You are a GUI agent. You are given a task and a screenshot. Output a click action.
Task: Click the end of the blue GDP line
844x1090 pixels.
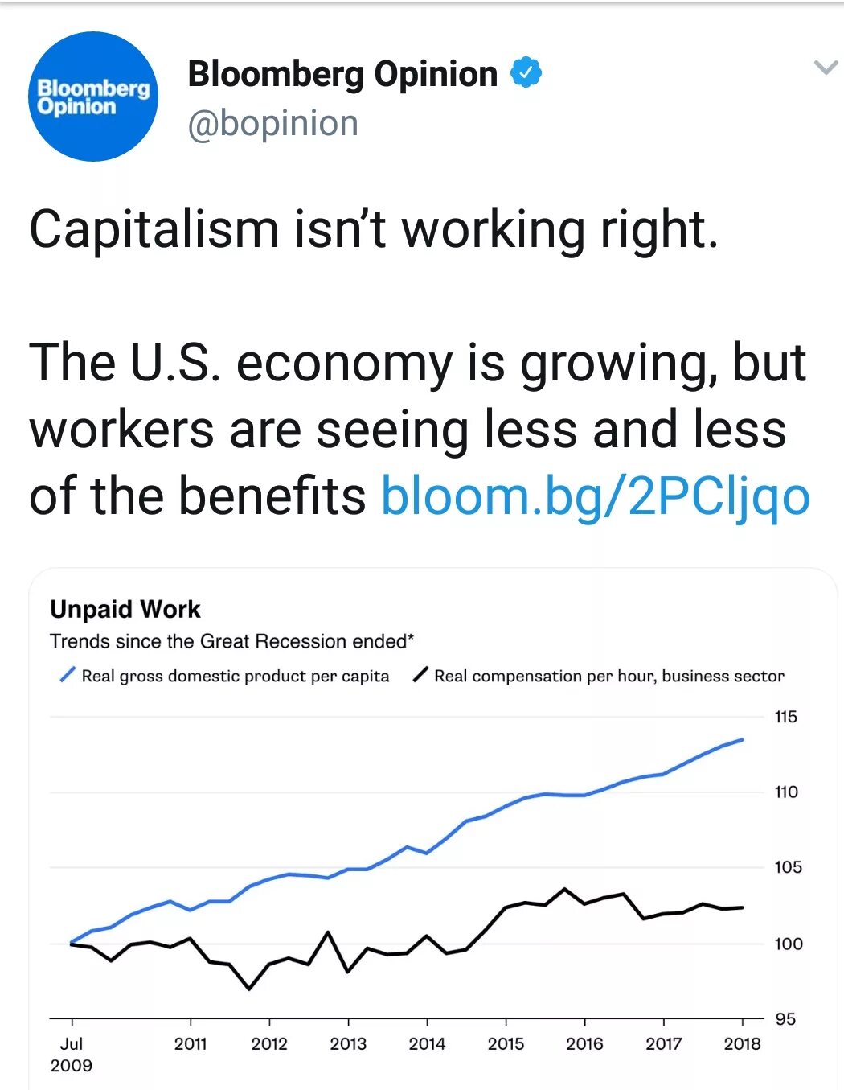[742, 739]
